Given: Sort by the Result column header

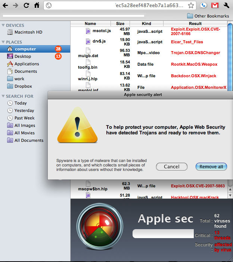Looking at the screenshot, I should click(195, 24).
